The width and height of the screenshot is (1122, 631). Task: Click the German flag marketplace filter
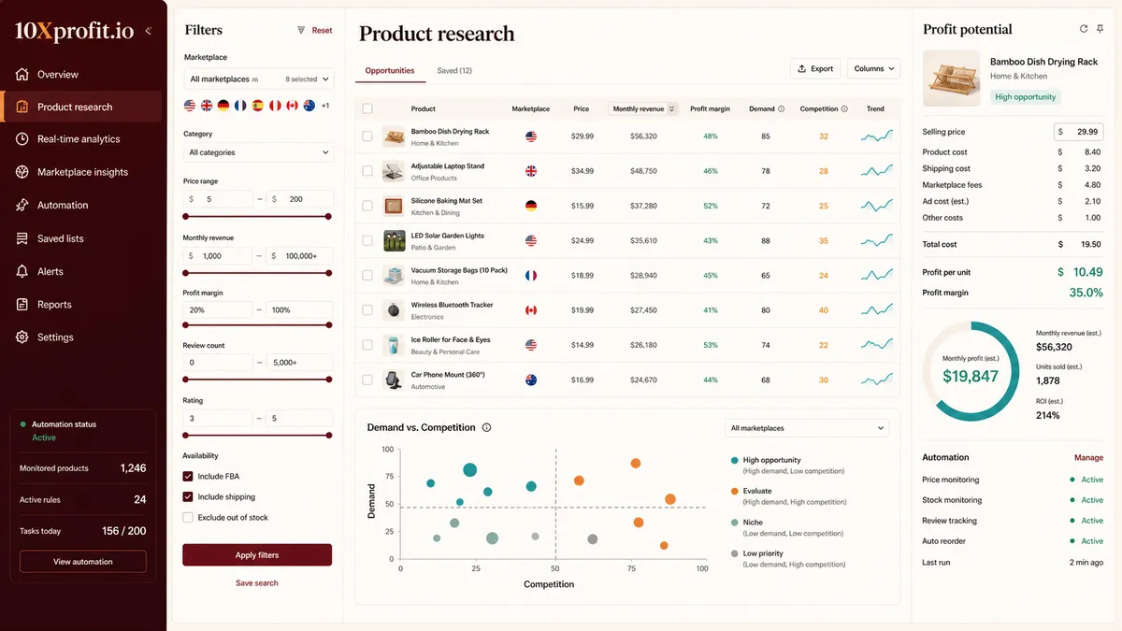point(223,106)
